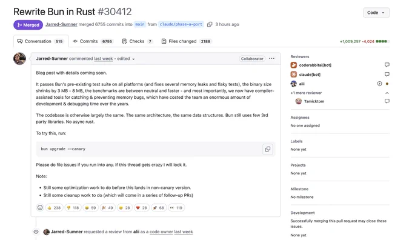Click the Jarred-Sumner comment author name

pyautogui.click(x=52, y=59)
